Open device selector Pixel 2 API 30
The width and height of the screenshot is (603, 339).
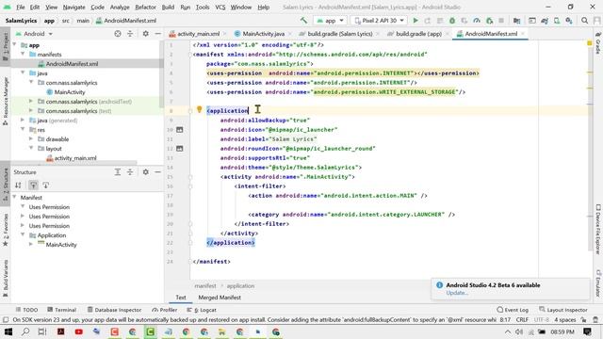[379, 21]
